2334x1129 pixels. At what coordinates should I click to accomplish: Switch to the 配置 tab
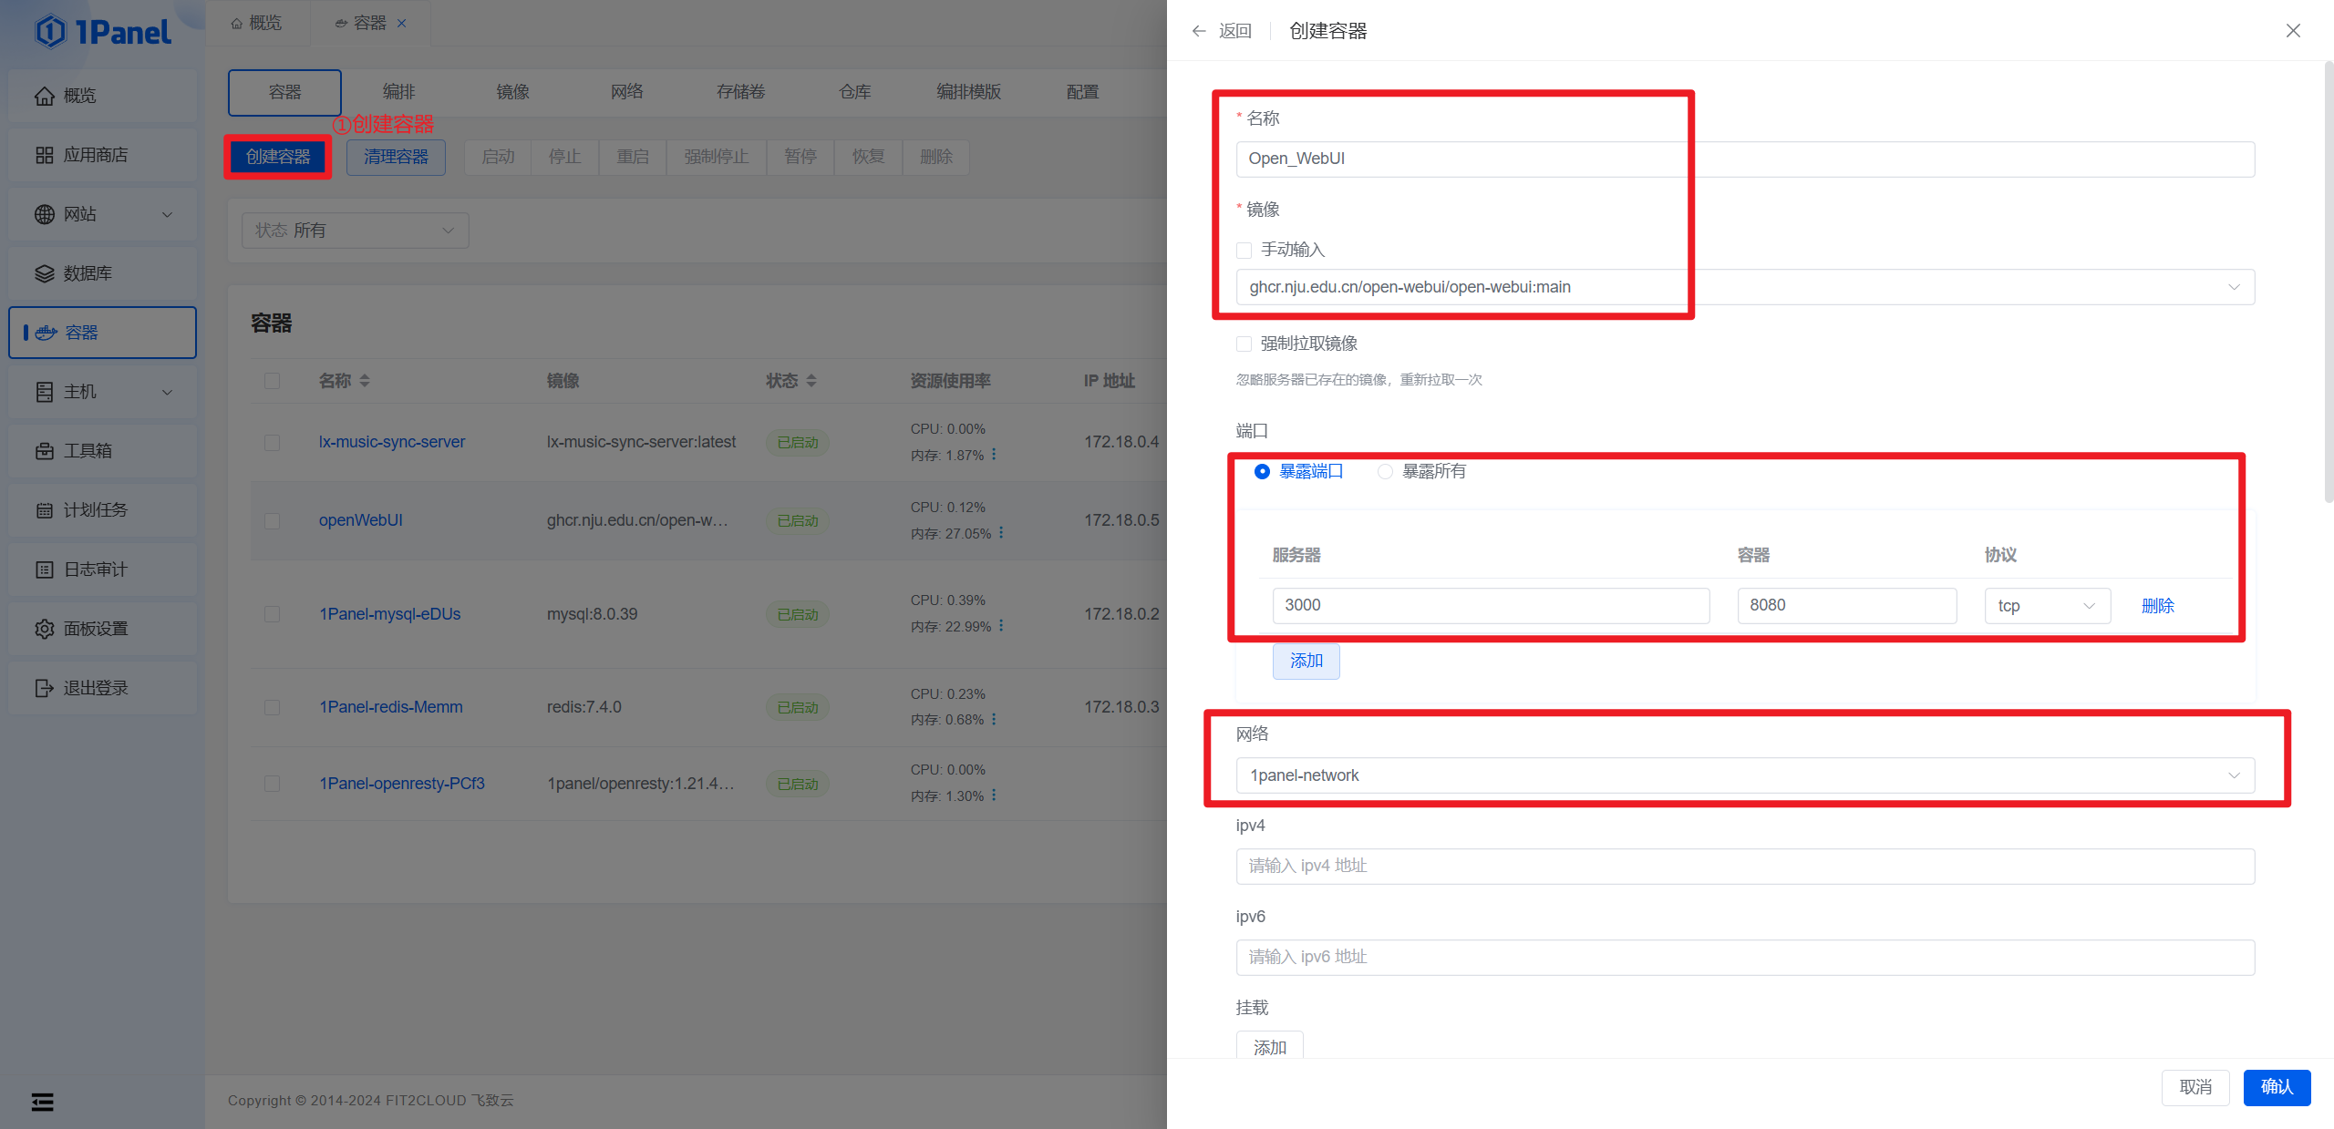pyautogui.click(x=1082, y=92)
